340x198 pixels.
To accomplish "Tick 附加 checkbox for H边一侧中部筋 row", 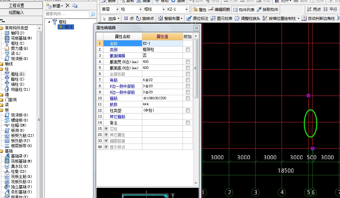I will pos(188,92).
